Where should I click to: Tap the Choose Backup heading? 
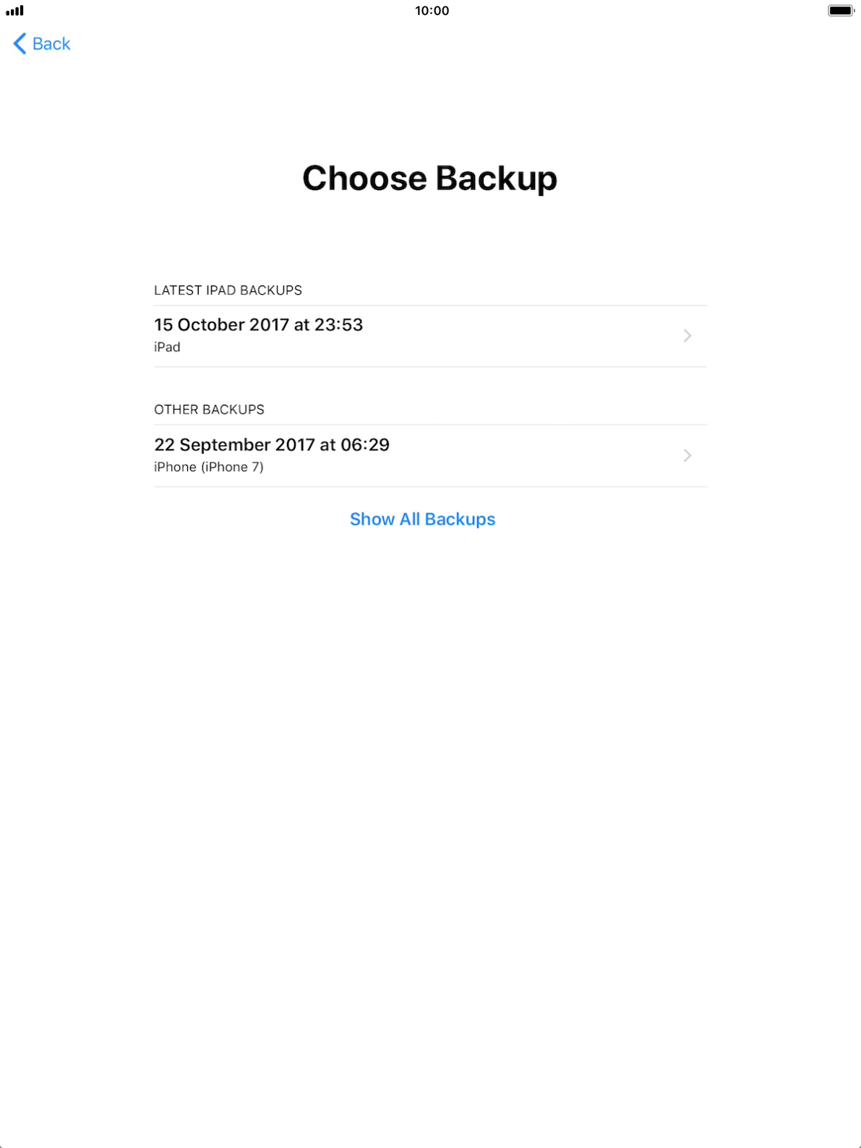429,179
